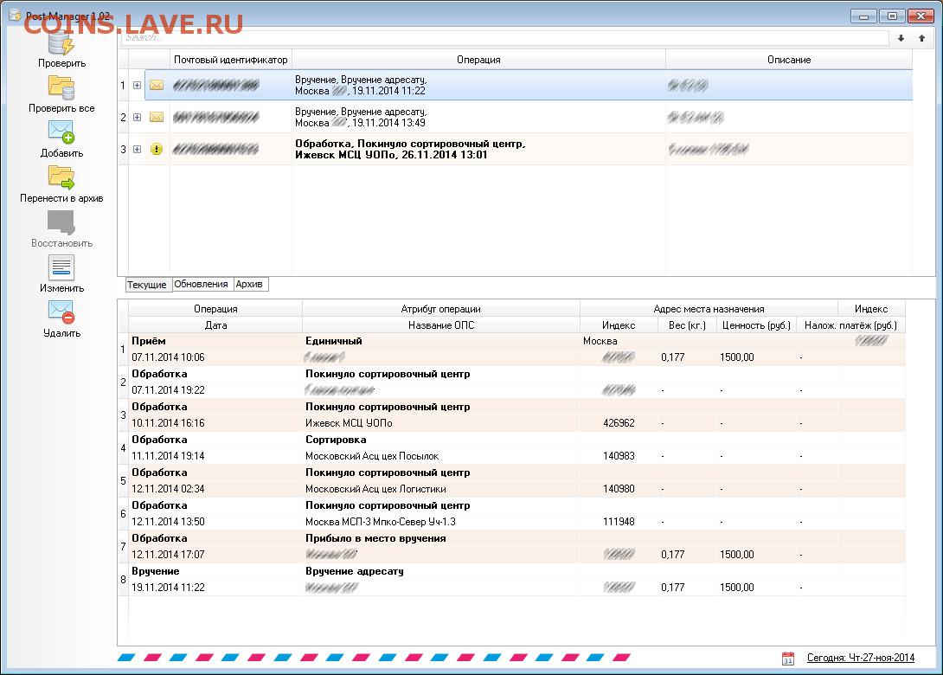
Task: Click the Перенести в архив label
Action: tap(61, 198)
